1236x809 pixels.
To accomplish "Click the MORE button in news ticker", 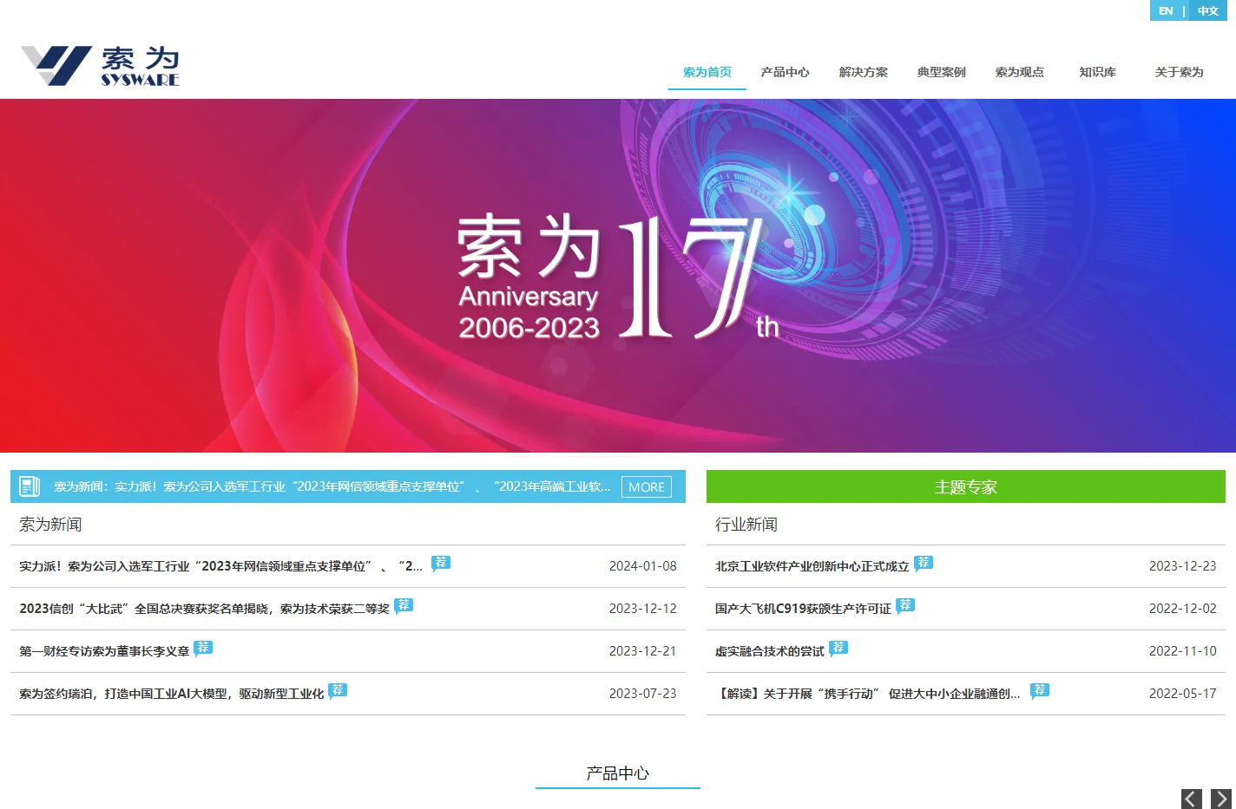I will pyautogui.click(x=647, y=487).
